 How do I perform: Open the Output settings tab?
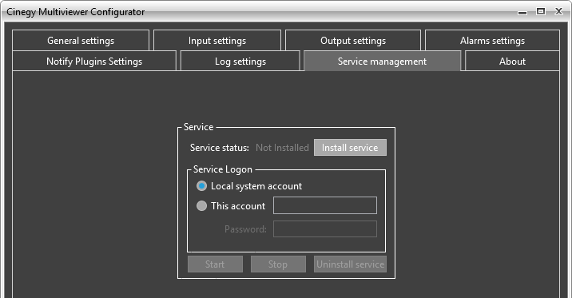click(353, 41)
